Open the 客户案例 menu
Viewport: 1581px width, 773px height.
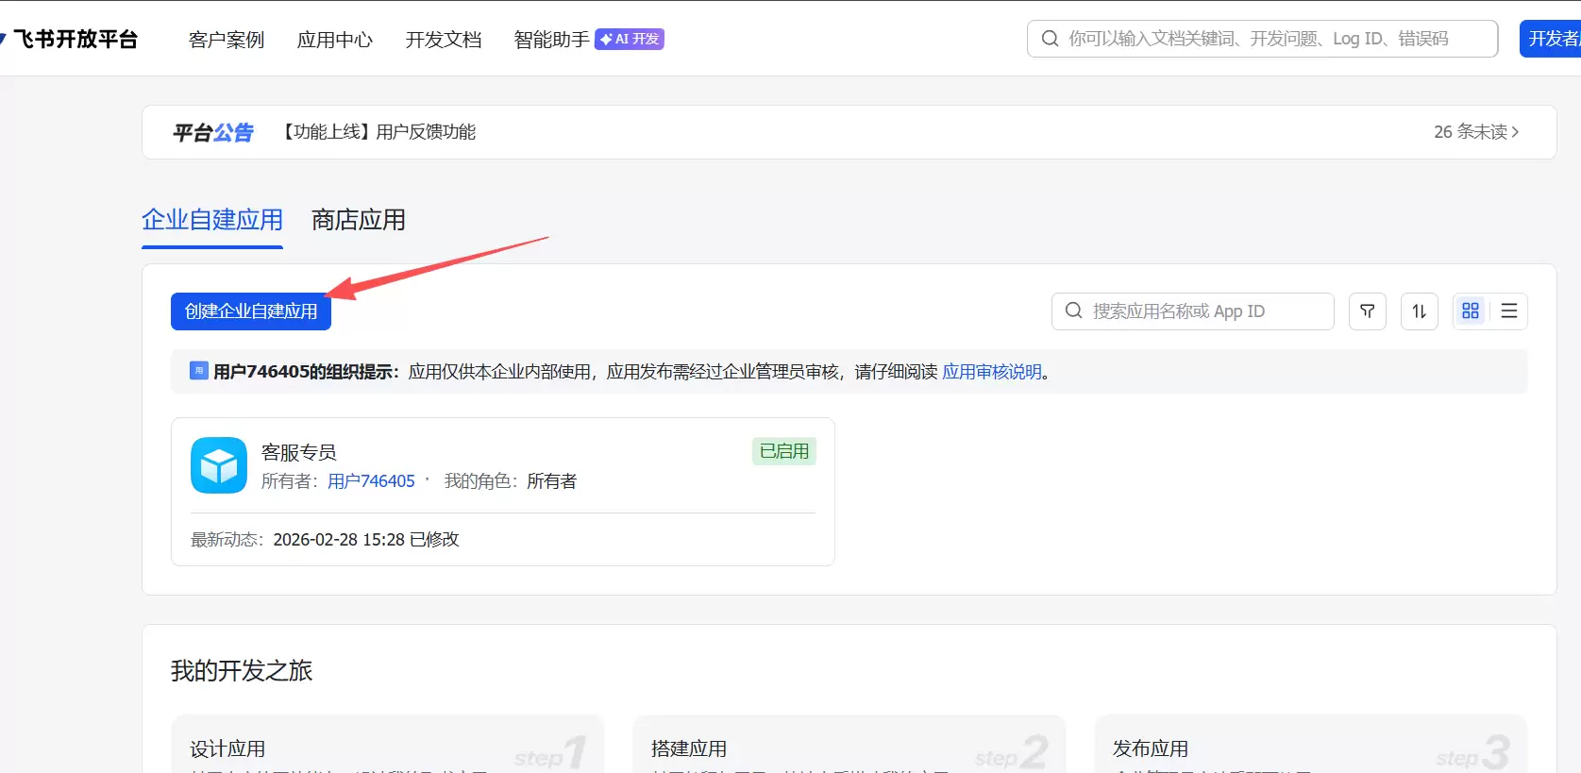coord(227,40)
